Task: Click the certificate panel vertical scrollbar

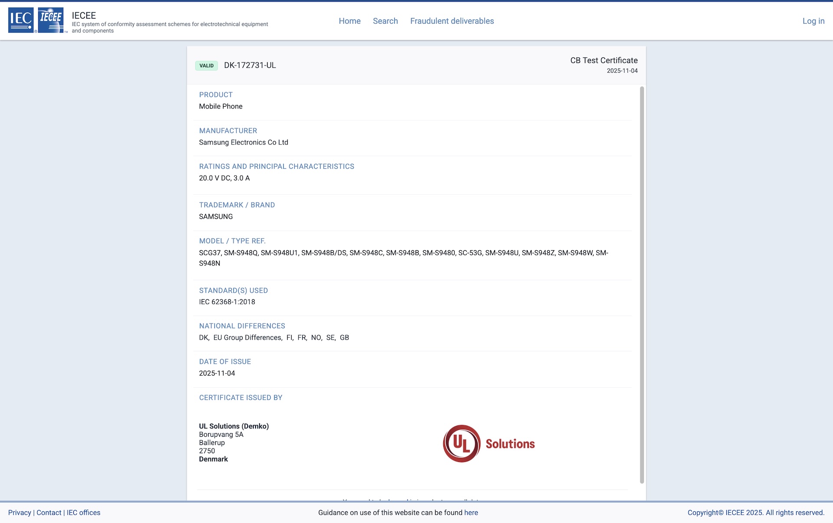Action: click(642, 284)
